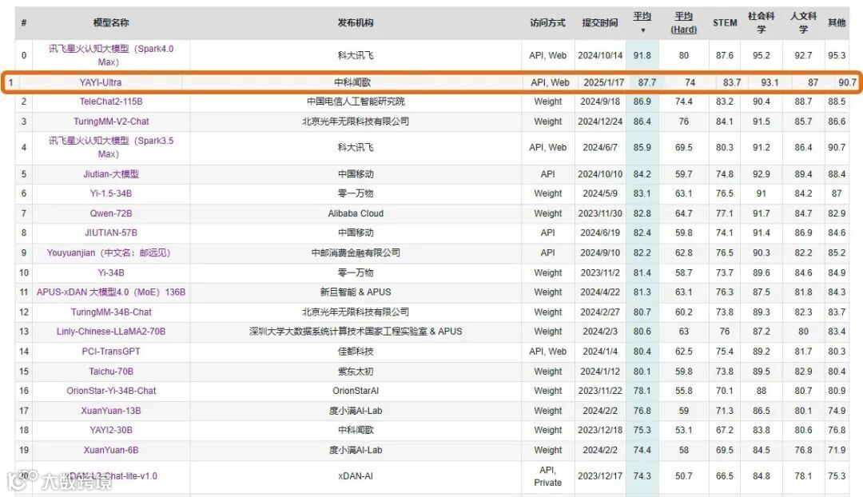Click the 社会科学 column header
The image size is (863, 497).
(762, 22)
